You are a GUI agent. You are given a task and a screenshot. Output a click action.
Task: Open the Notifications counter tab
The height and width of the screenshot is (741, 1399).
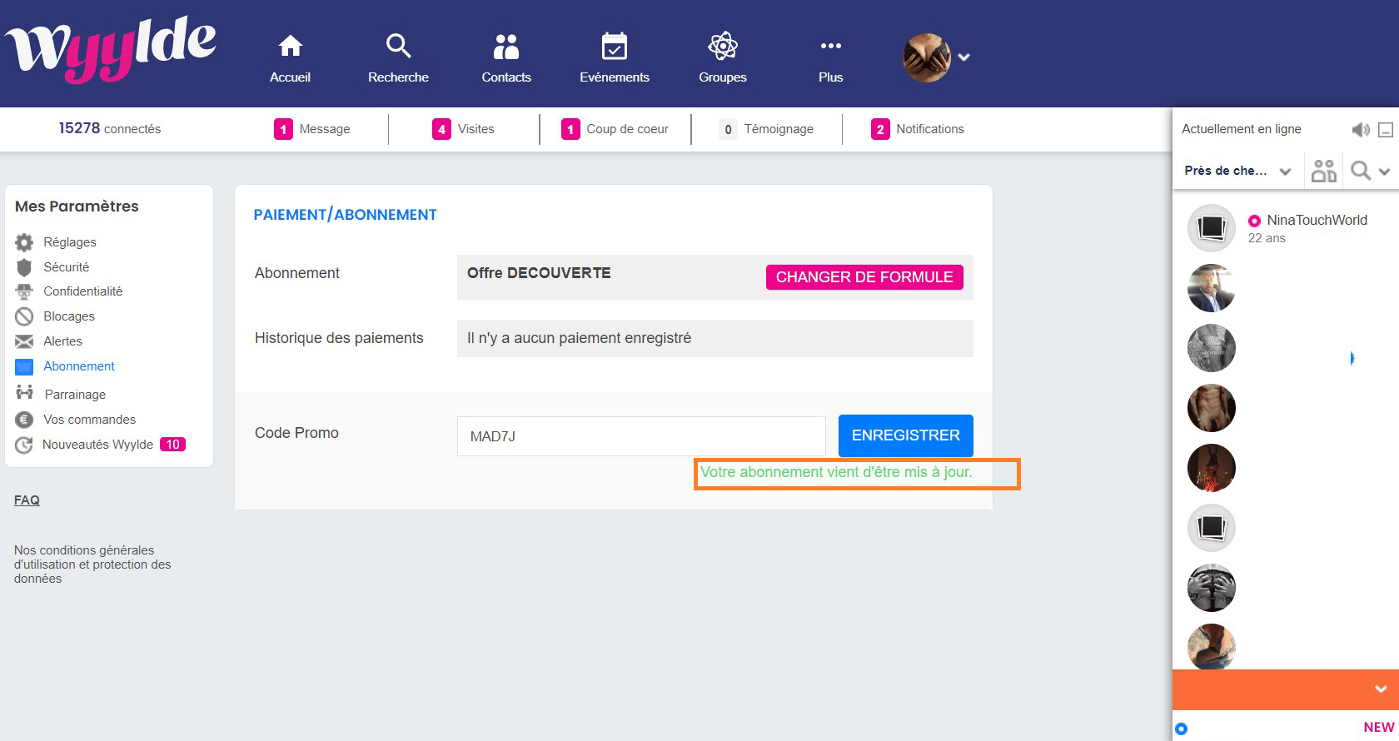point(917,129)
